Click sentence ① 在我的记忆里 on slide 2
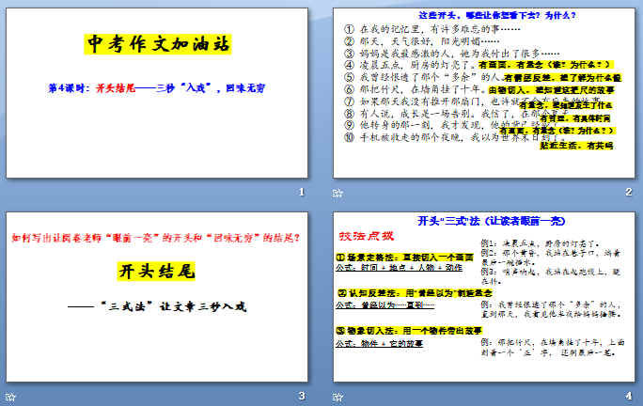Image resolution: width=643 pixels, height=406 pixels. [431, 29]
